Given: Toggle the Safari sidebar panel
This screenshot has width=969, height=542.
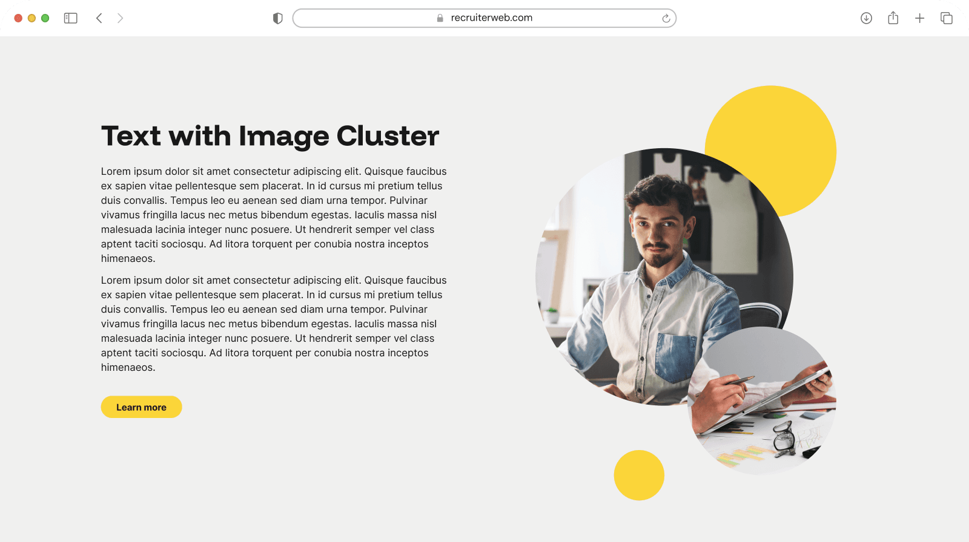Looking at the screenshot, I should pos(71,18).
